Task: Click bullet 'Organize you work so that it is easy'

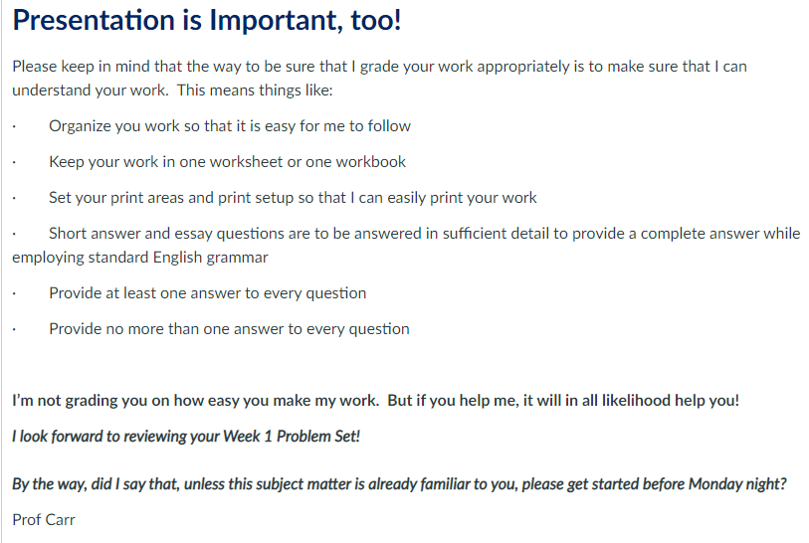Action: pos(230,126)
